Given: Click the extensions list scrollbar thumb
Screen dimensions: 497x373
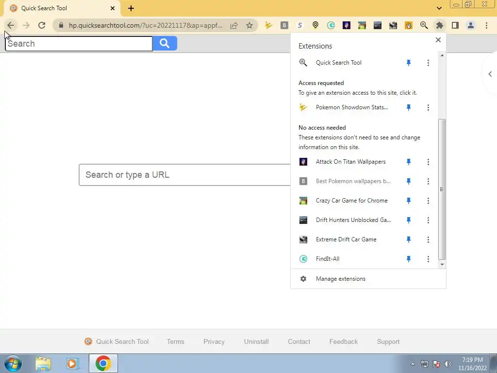Looking at the screenshot, I should tap(442, 189).
